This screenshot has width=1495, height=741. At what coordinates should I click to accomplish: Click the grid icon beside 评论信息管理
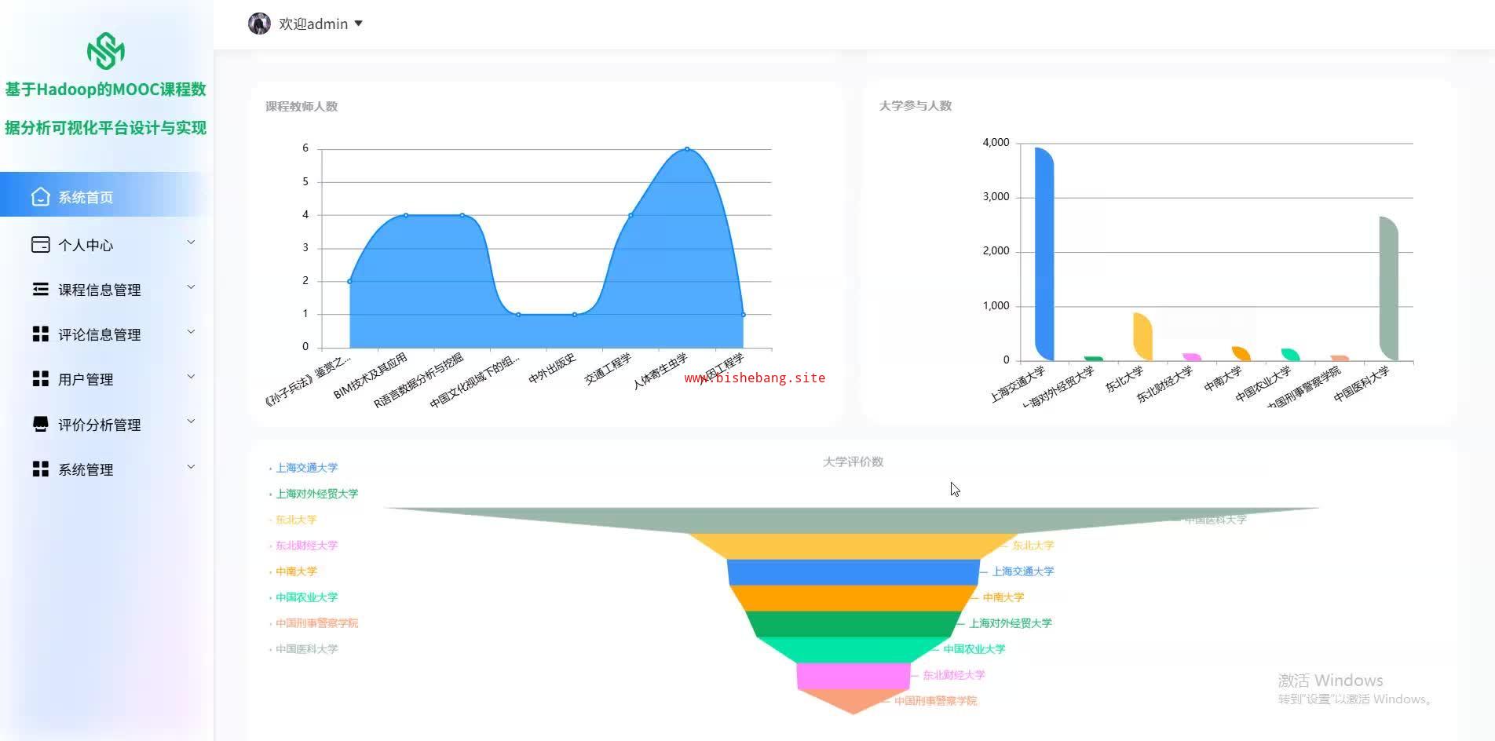click(40, 334)
